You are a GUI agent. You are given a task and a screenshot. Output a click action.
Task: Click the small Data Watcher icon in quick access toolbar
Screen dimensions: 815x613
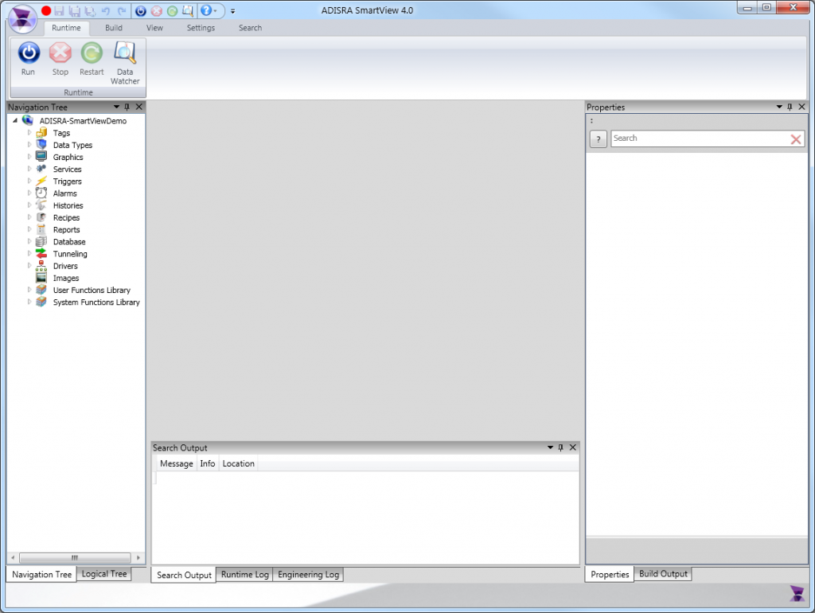pyautogui.click(x=188, y=10)
